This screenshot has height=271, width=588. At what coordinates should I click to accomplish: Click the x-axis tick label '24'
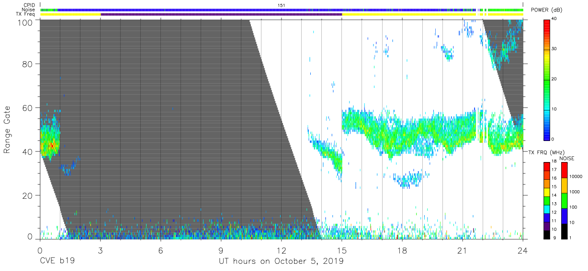click(522, 250)
